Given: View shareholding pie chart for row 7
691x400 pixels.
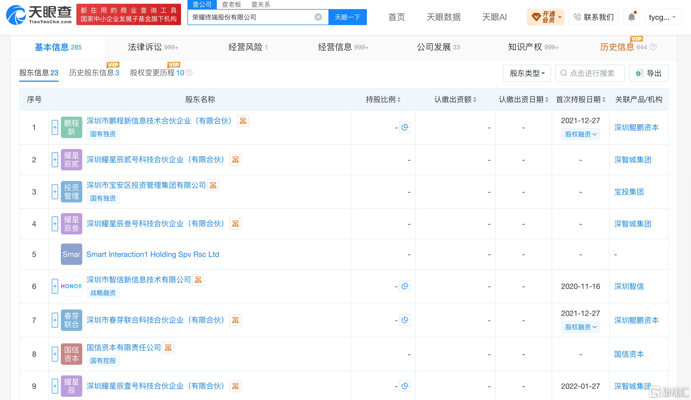Looking at the screenshot, I should pyautogui.click(x=405, y=320).
